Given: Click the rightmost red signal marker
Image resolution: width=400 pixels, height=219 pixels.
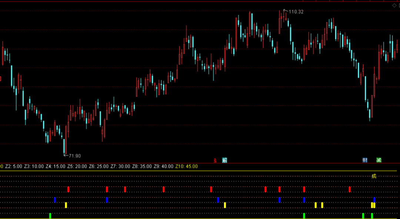Looking at the screenshot, I should (x=350, y=189).
